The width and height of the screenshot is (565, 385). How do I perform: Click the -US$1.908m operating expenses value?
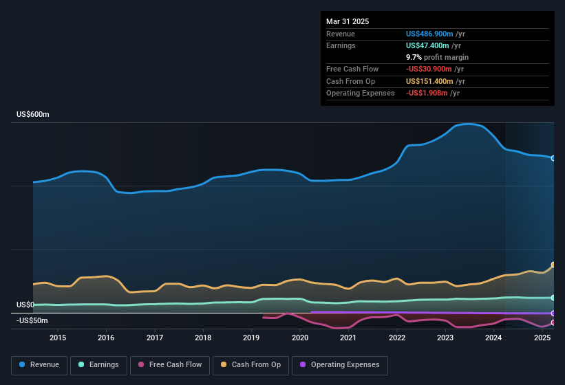tap(427, 93)
